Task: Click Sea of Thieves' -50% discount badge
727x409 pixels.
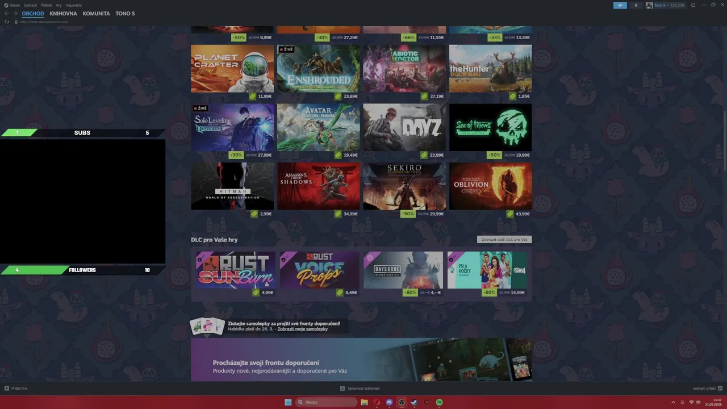Action: (494, 155)
